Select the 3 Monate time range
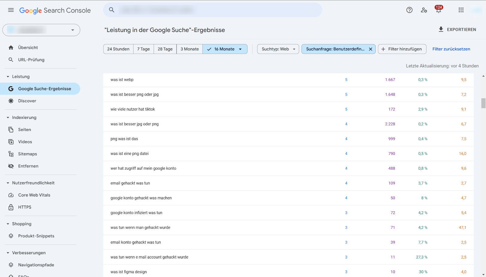This screenshot has width=486, height=277. (190, 49)
